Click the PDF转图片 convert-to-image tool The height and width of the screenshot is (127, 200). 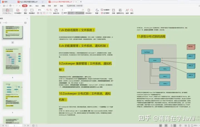pyautogui.click(x=18, y=11)
